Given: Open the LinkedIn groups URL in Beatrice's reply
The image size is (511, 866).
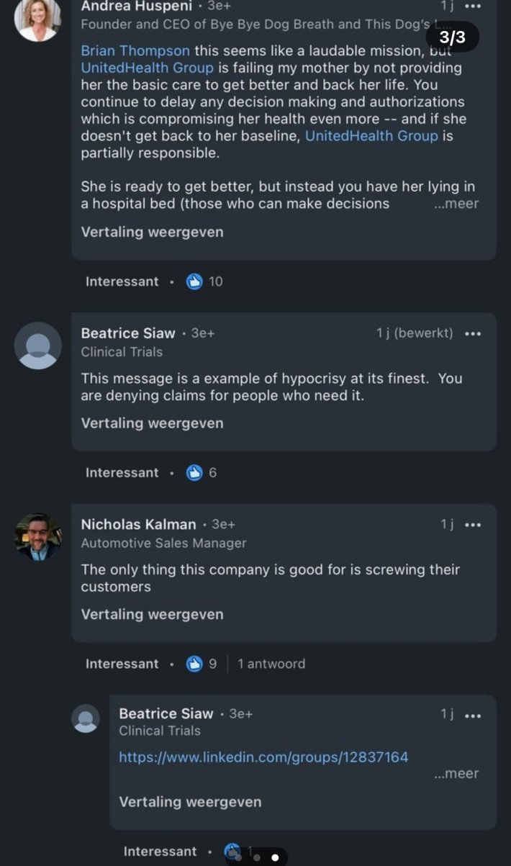Looking at the screenshot, I should pyautogui.click(x=264, y=757).
